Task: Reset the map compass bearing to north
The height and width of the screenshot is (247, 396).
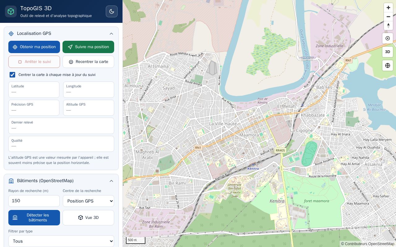Action: 388,26
